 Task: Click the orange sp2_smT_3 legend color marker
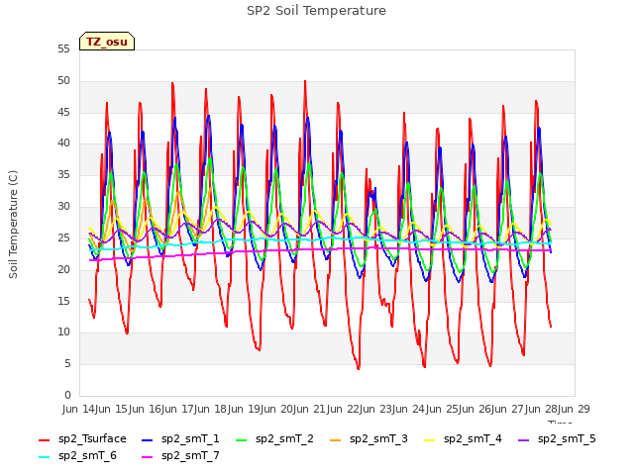(x=336, y=439)
